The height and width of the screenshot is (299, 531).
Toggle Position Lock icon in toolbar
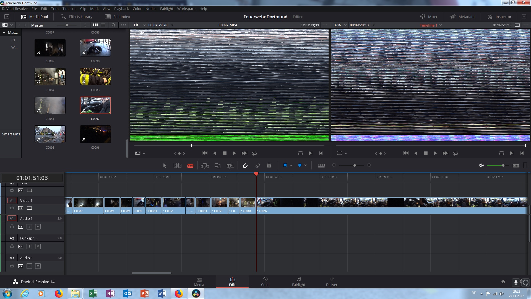pos(269,165)
